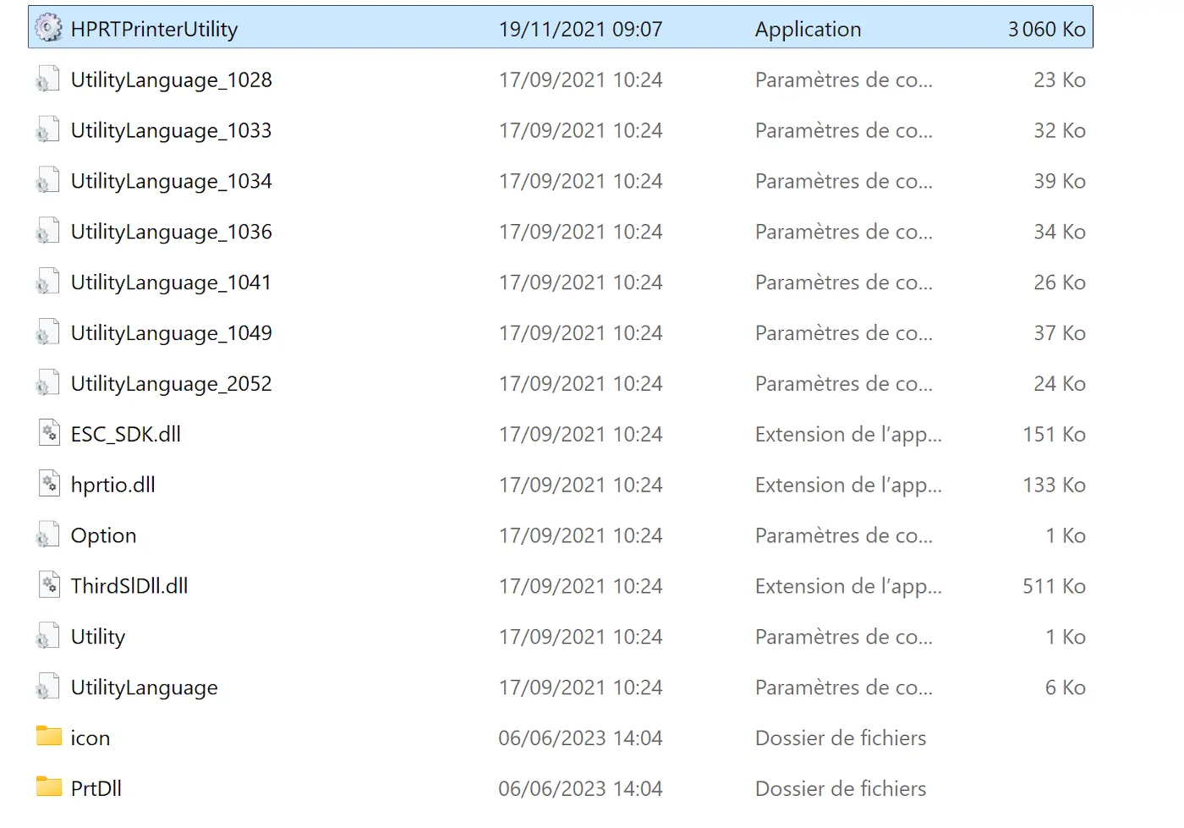The height and width of the screenshot is (828, 1184).
Task: Click the 1 Ko size in the Utility row
Action: pyautogui.click(x=1065, y=638)
